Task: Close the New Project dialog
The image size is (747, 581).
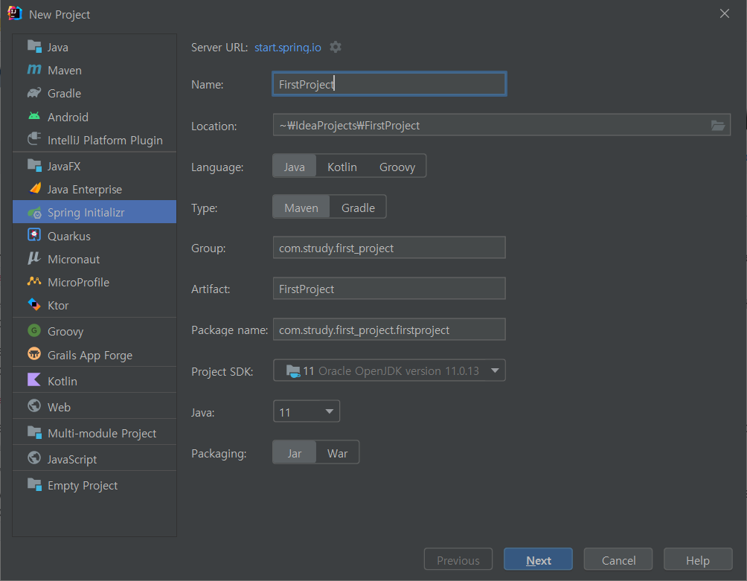Action: tap(725, 14)
